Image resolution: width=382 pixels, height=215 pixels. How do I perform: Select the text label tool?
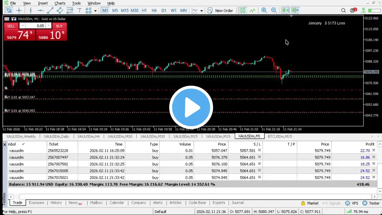click(x=80, y=10)
